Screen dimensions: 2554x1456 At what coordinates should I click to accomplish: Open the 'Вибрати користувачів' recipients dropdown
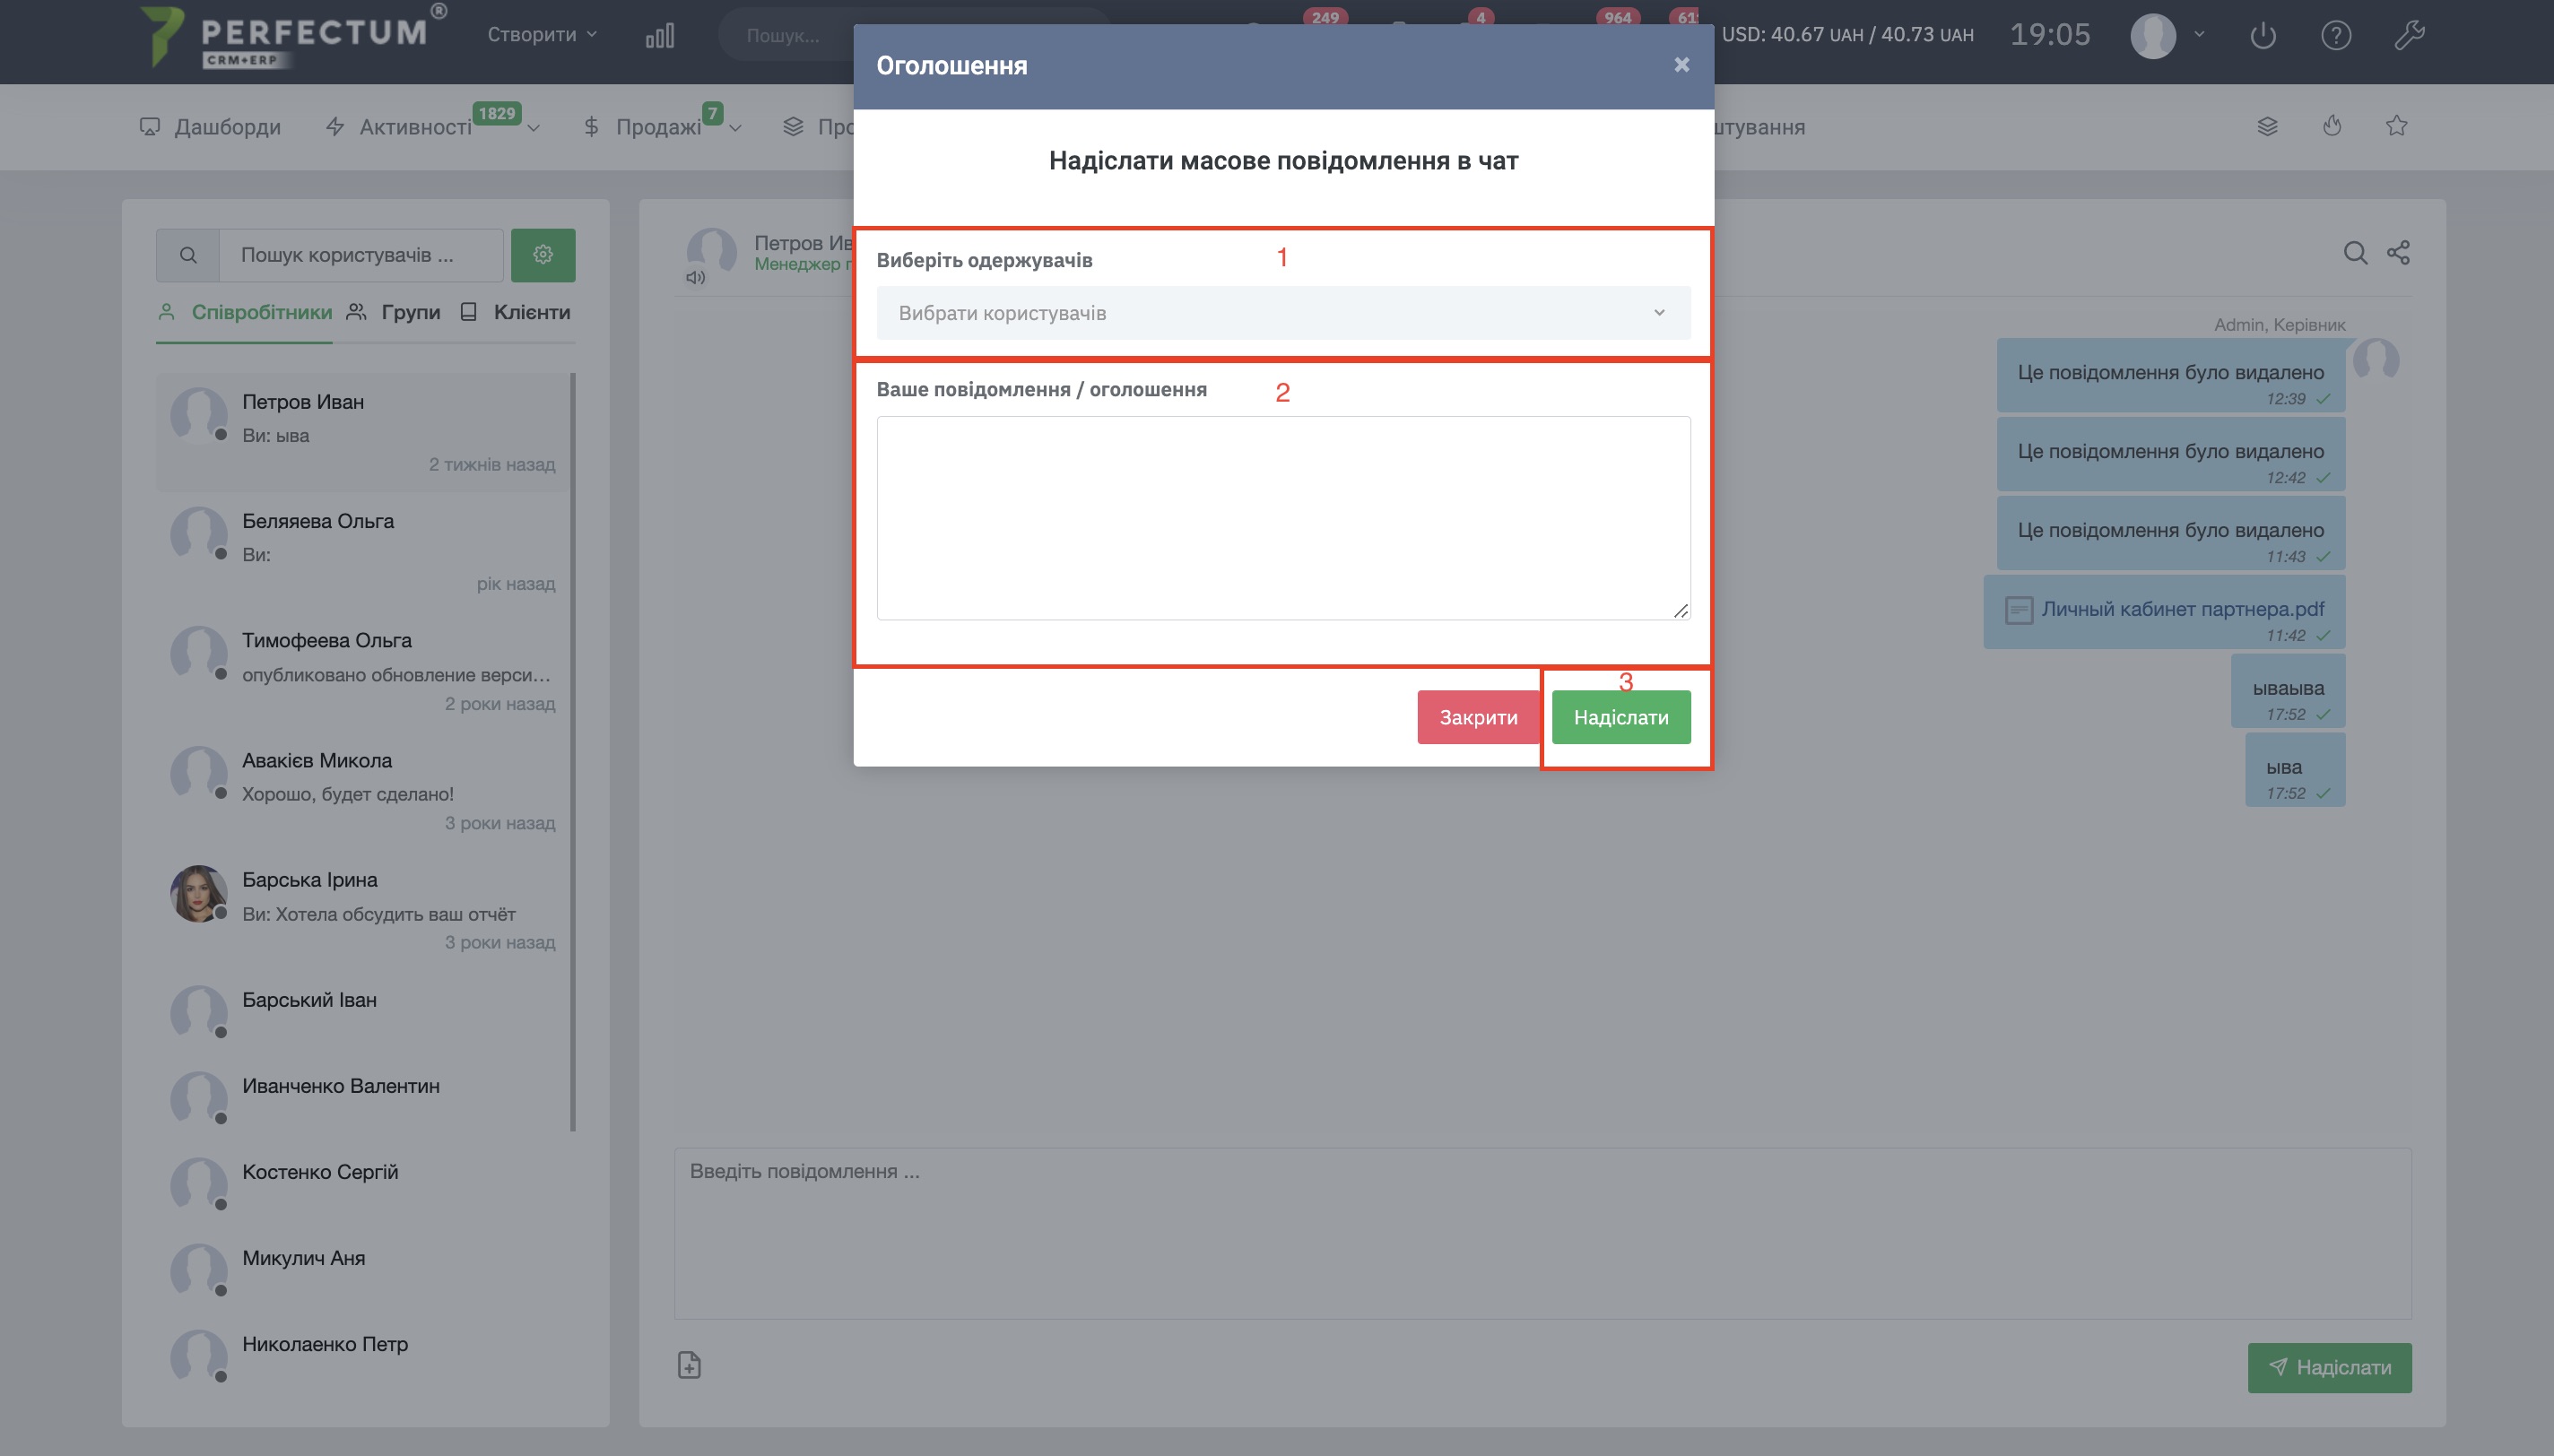pos(1283,313)
